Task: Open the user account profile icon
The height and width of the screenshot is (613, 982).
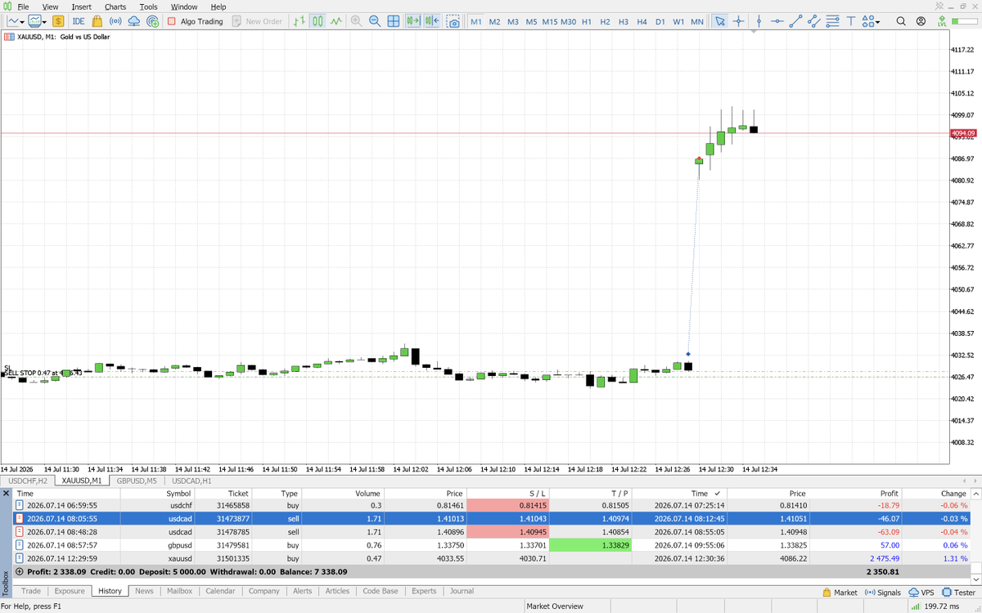Action: point(922,21)
